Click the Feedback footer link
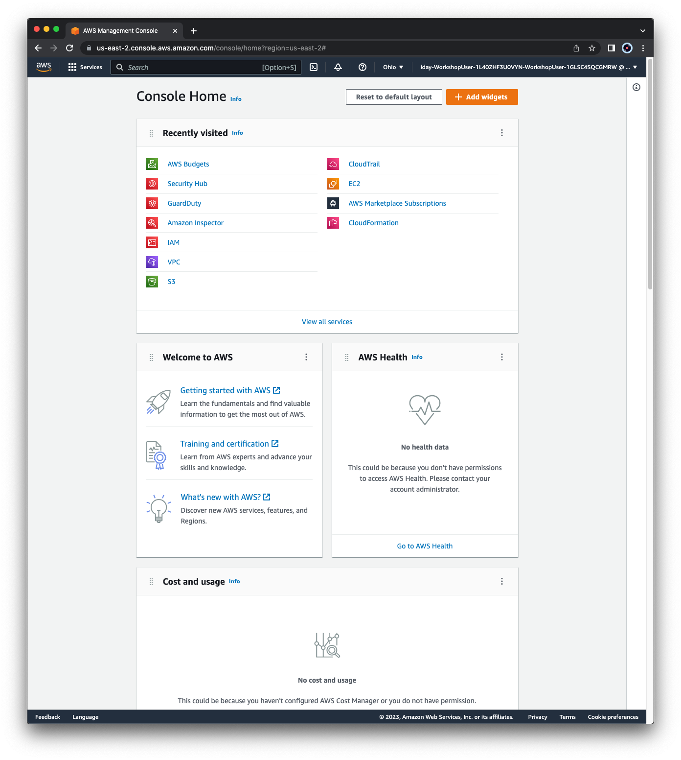 click(x=47, y=717)
